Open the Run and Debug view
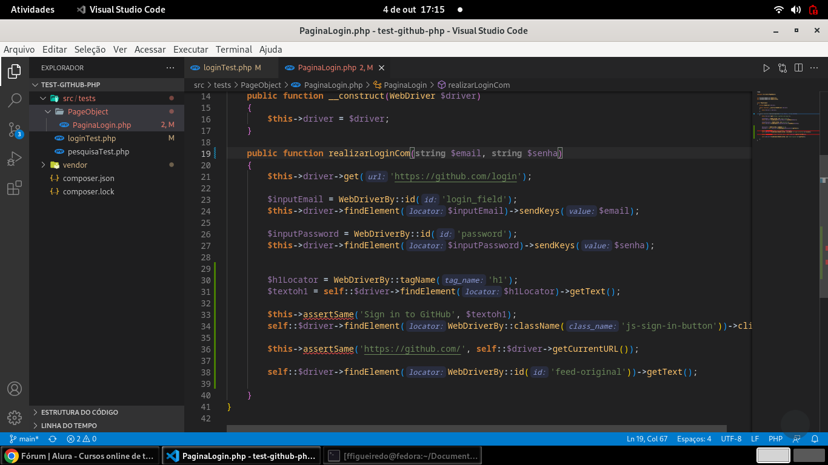This screenshot has width=828, height=465. tap(15, 159)
